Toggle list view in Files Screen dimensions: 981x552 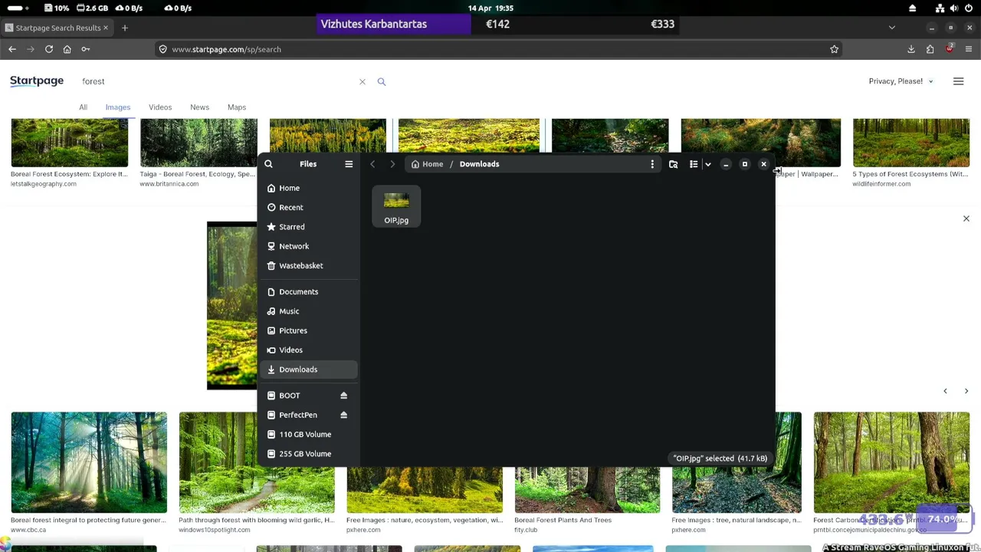[x=694, y=164]
